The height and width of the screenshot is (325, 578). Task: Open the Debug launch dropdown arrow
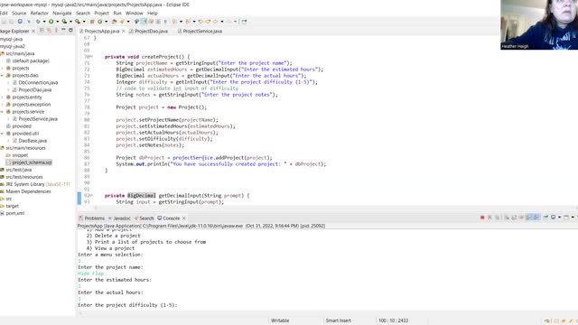44,22
